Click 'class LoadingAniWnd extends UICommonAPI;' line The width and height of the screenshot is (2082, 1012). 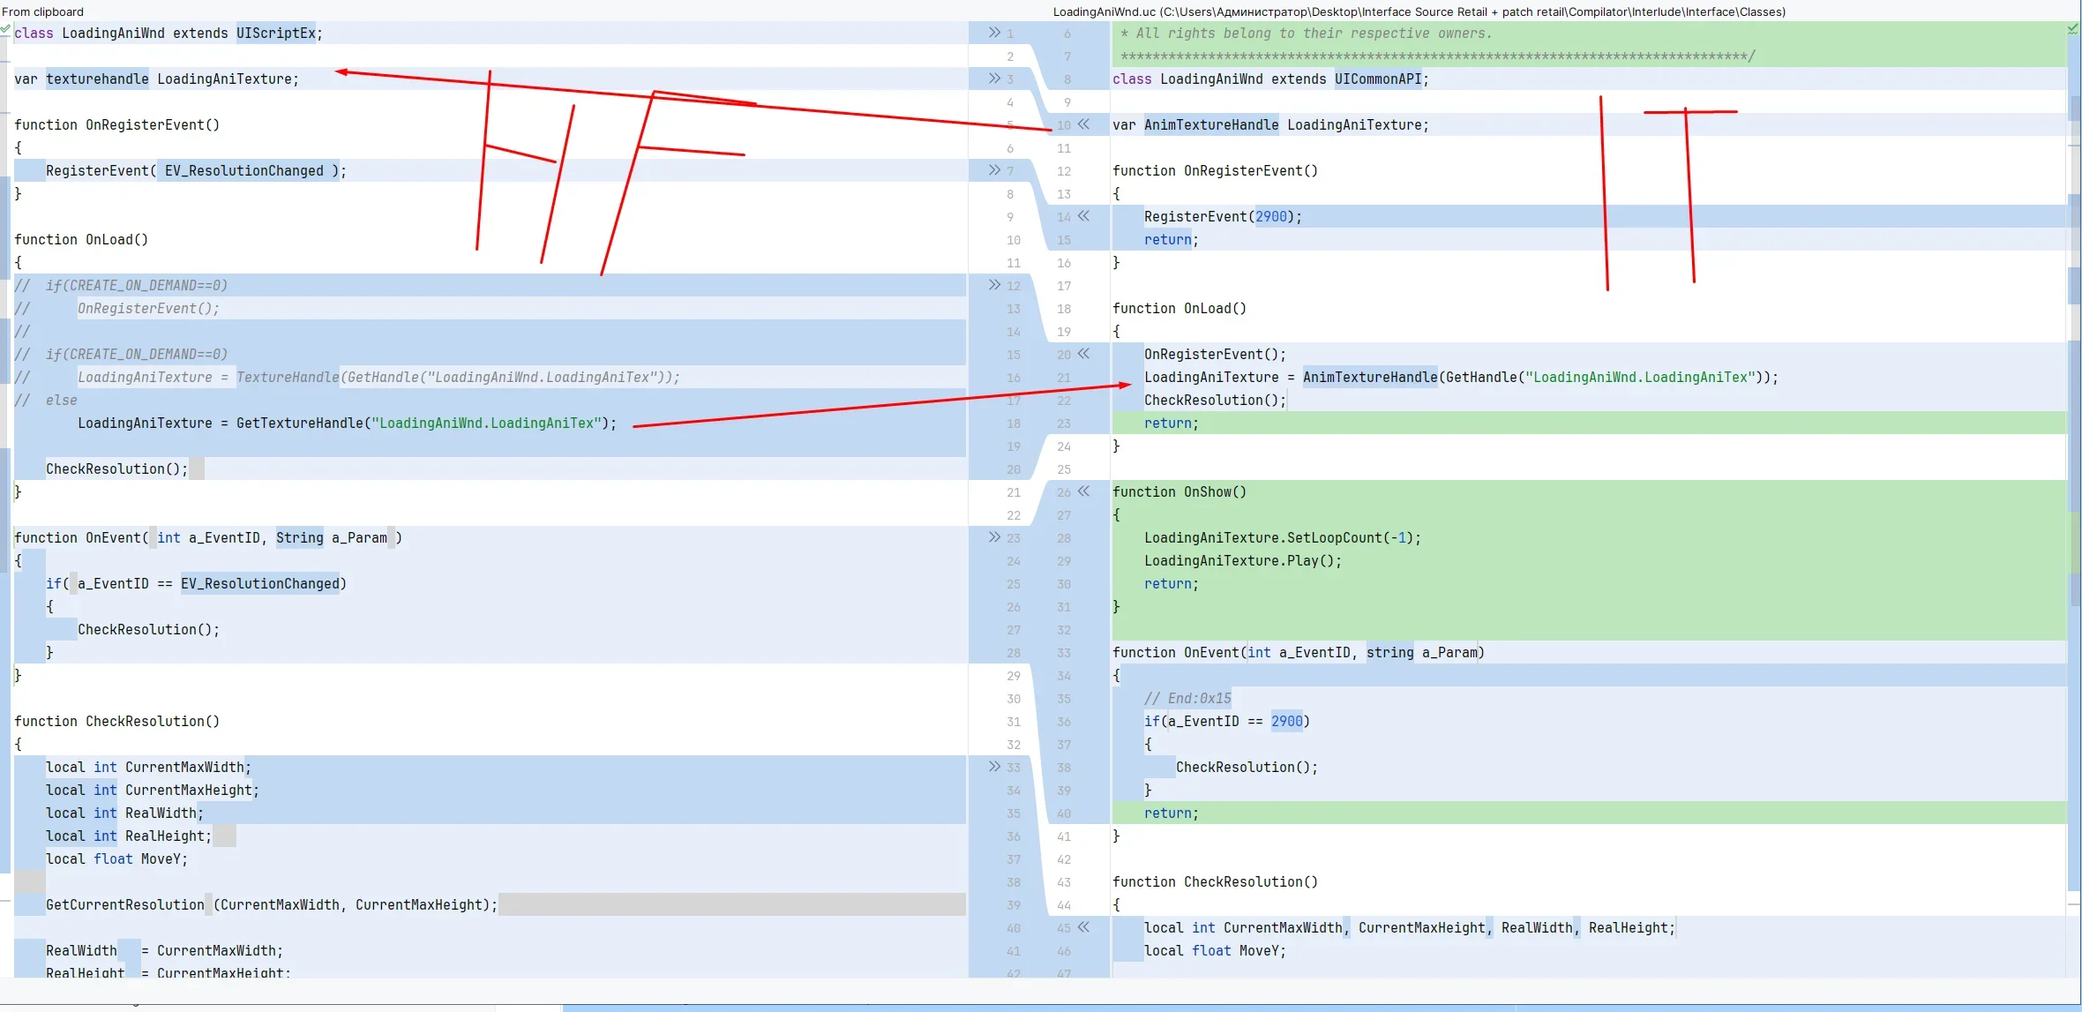1270,79
